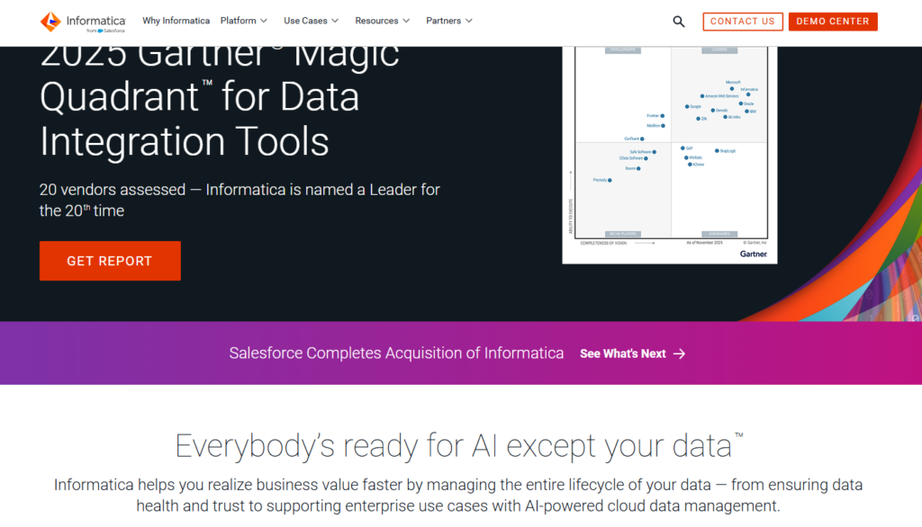Viewport: 922px width, 527px height.
Task: Click the Magic Quadrant chart image
Action: click(670, 153)
